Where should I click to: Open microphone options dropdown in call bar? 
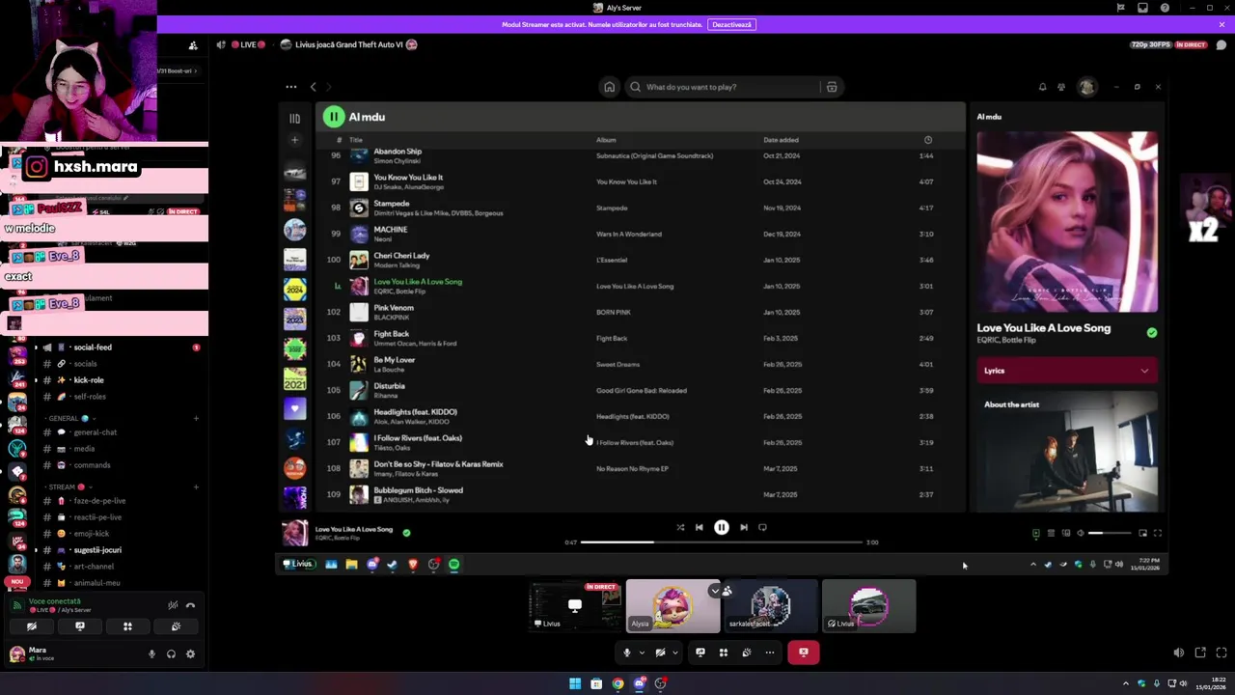pos(642,653)
